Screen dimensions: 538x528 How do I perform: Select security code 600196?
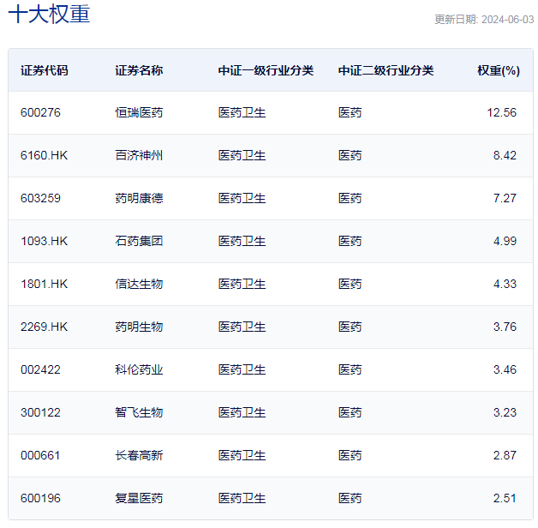click(x=40, y=499)
